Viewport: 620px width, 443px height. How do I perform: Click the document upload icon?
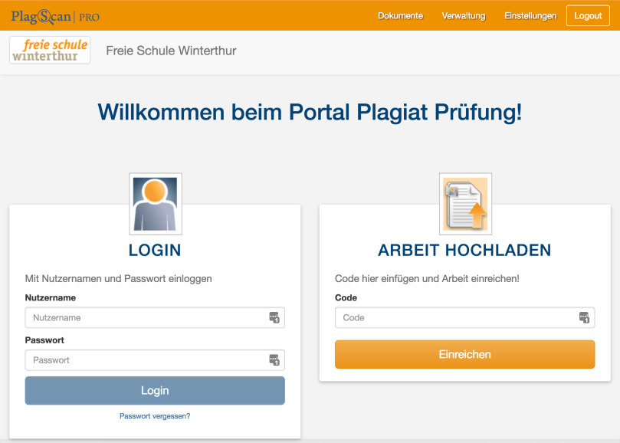(x=465, y=203)
